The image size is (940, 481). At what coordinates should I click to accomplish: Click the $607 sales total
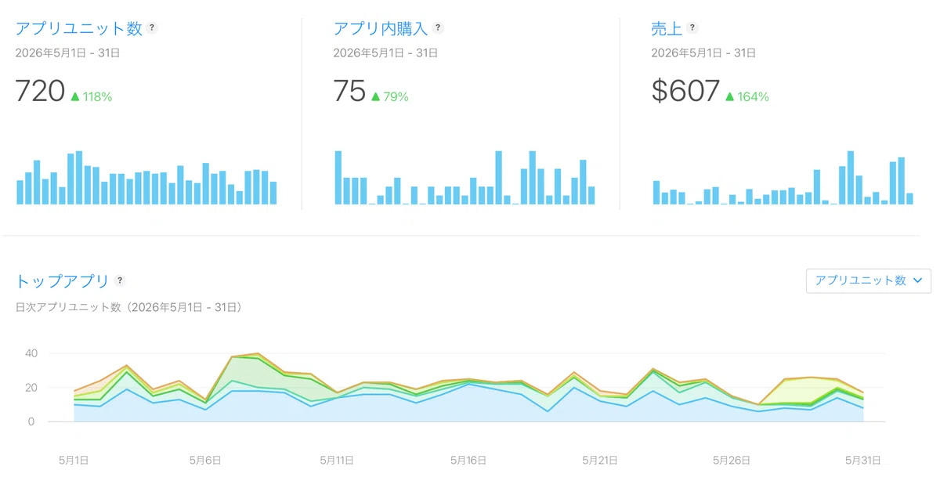tap(685, 91)
